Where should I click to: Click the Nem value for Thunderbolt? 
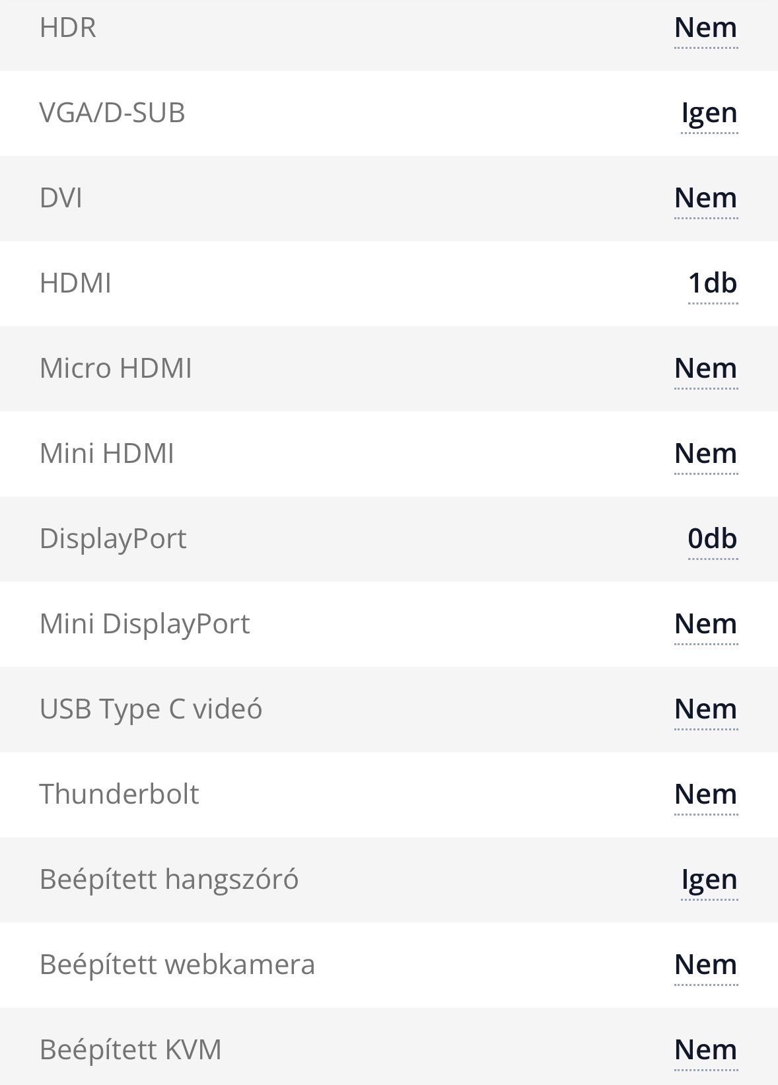tap(705, 795)
